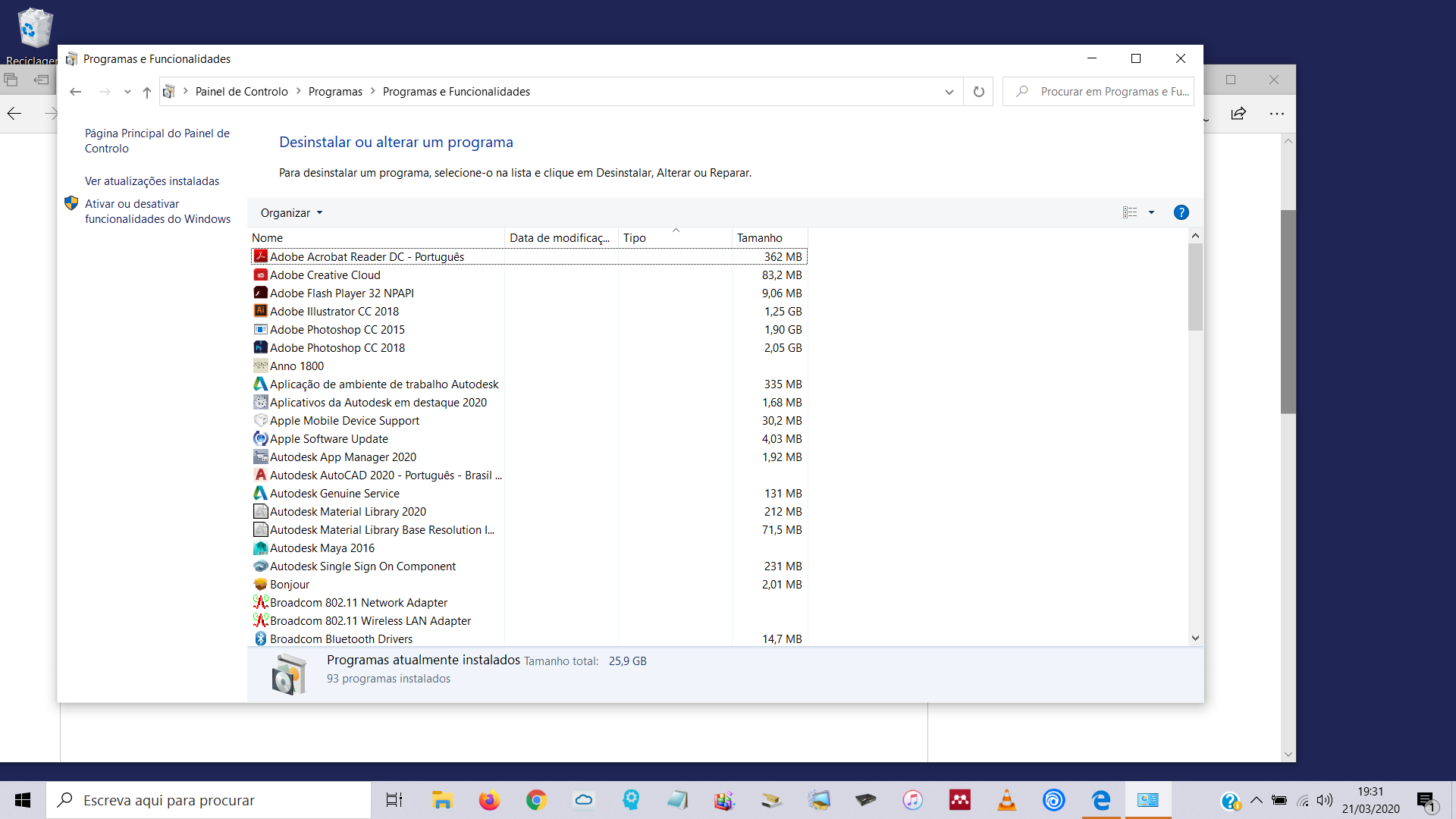Viewport: 1456px width, 819px height.
Task: Sort programs by Tamanho column
Action: pos(770,238)
